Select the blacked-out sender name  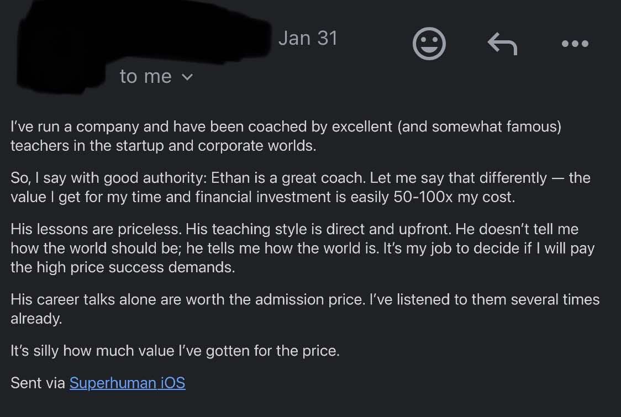(143, 44)
